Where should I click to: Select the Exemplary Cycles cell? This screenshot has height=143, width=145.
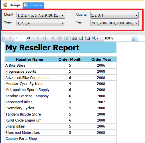pyautogui.click(x=29, y=108)
